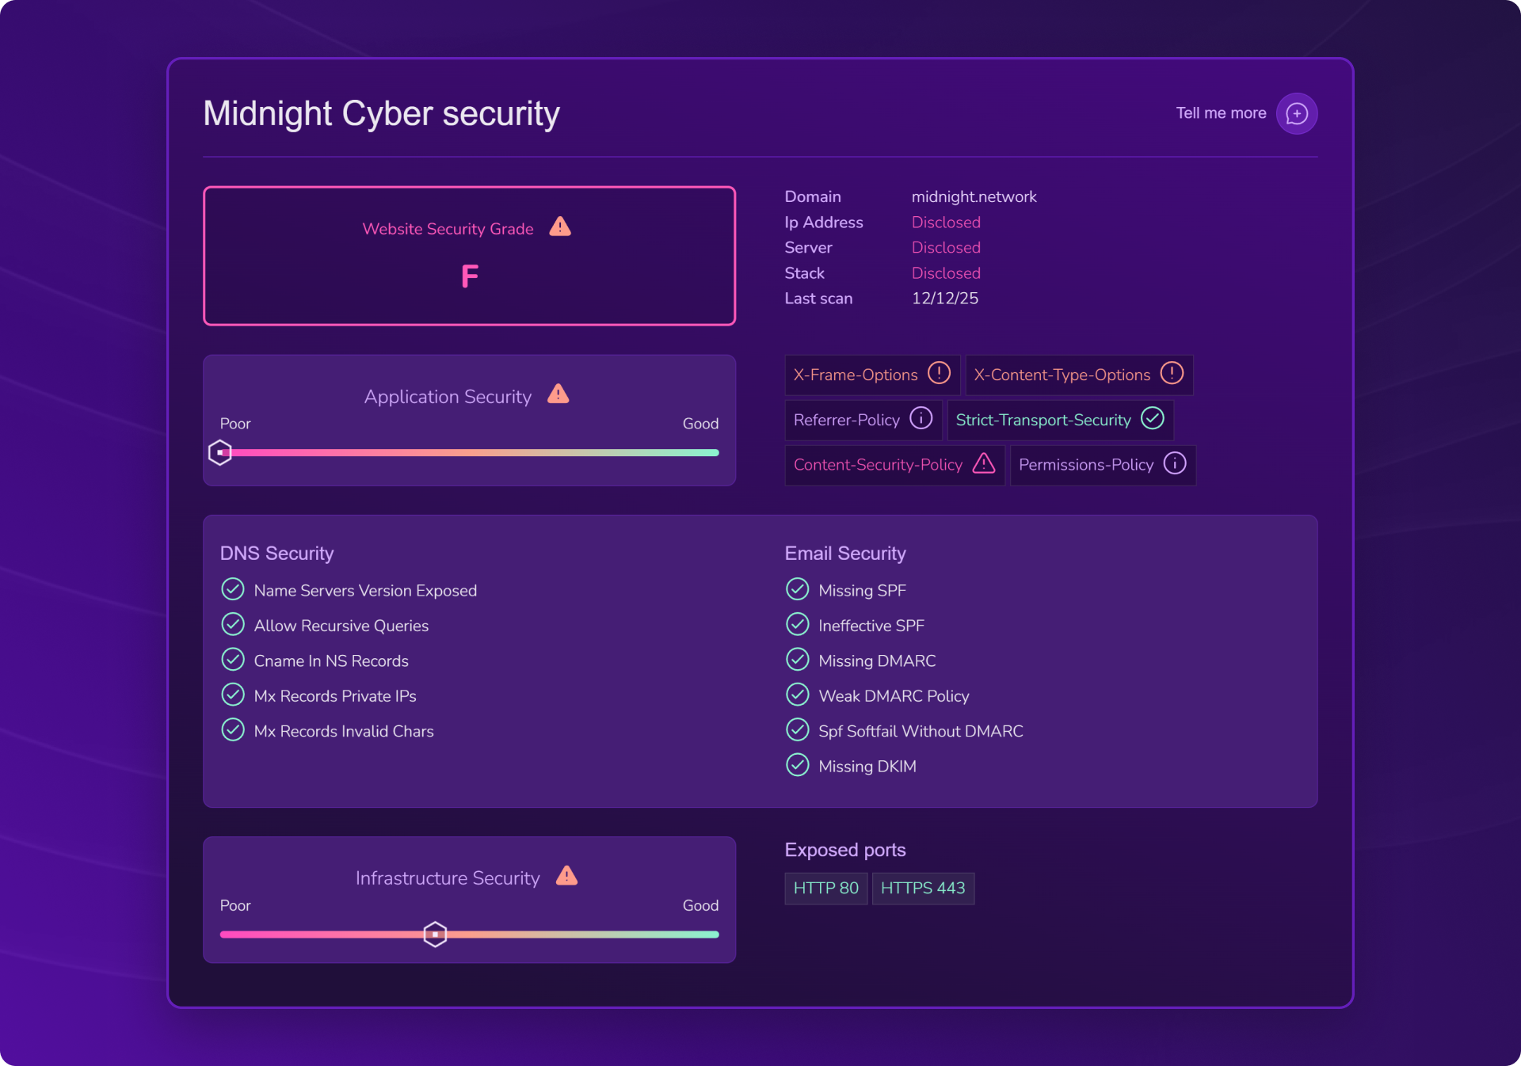Click the Tell me more chat icon
Image resolution: width=1521 pixels, height=1066 pixels.
click(1296, 114)
